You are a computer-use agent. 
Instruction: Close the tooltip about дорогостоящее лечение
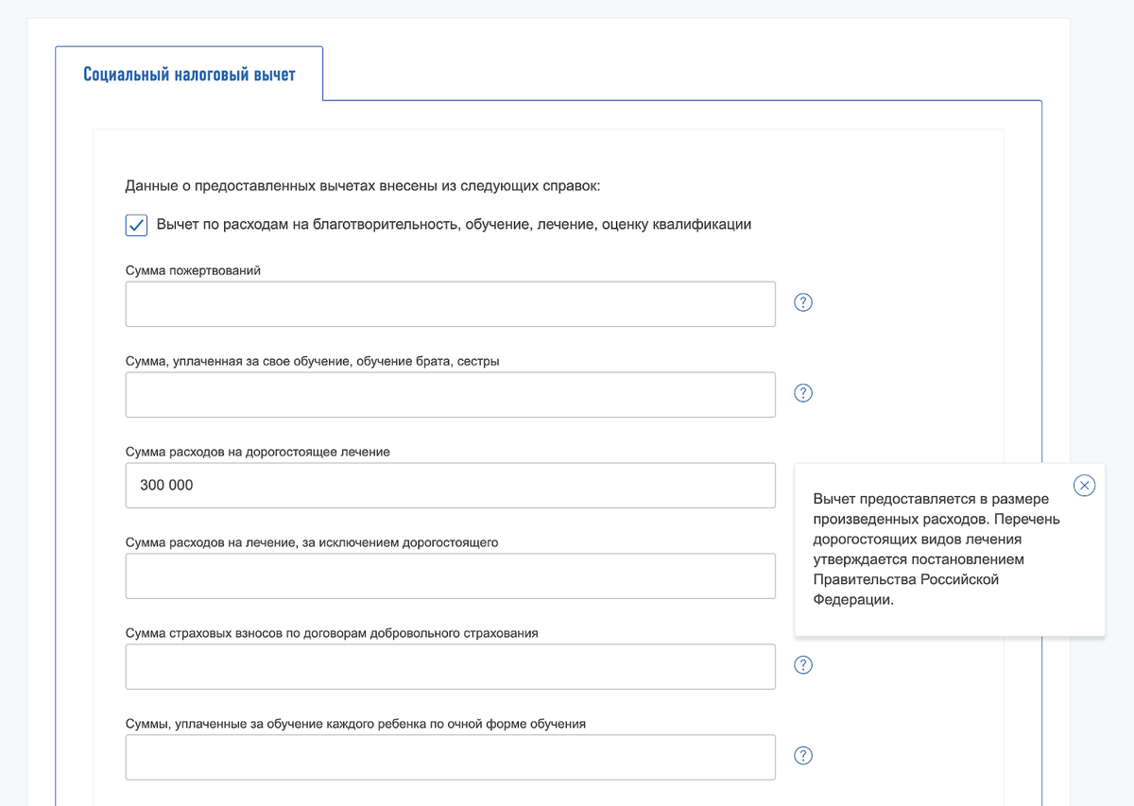[1085, 486]
